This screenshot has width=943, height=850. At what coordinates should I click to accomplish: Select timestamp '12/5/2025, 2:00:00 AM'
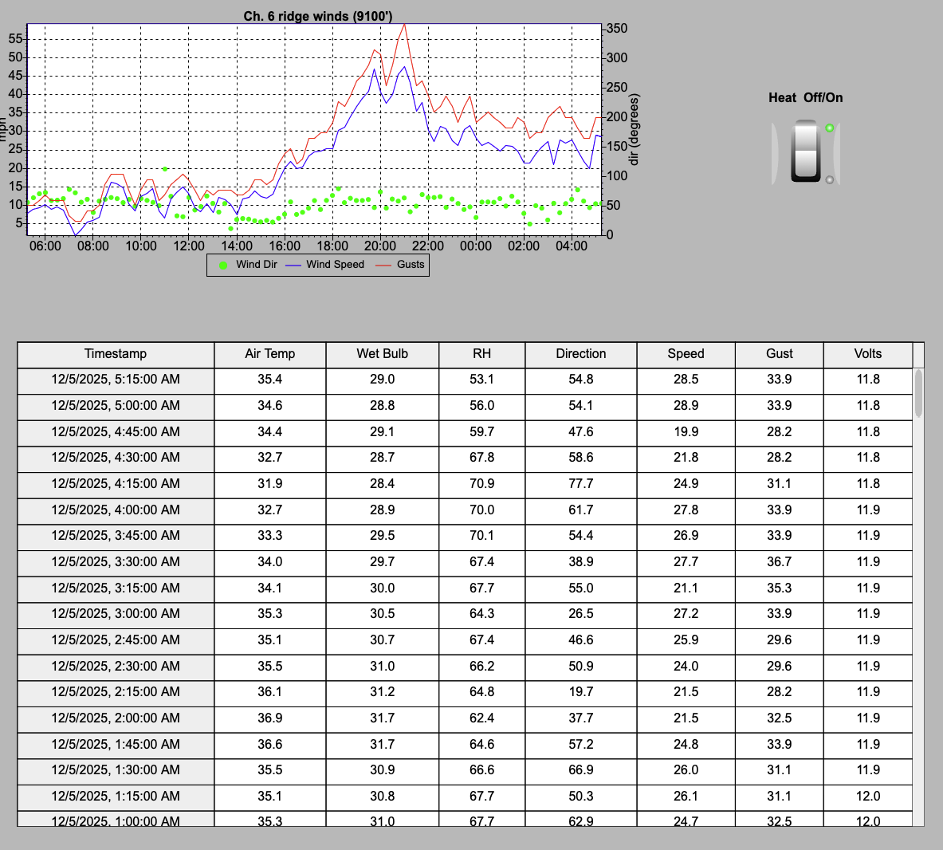pyautogui.click(x=116, y=719)
